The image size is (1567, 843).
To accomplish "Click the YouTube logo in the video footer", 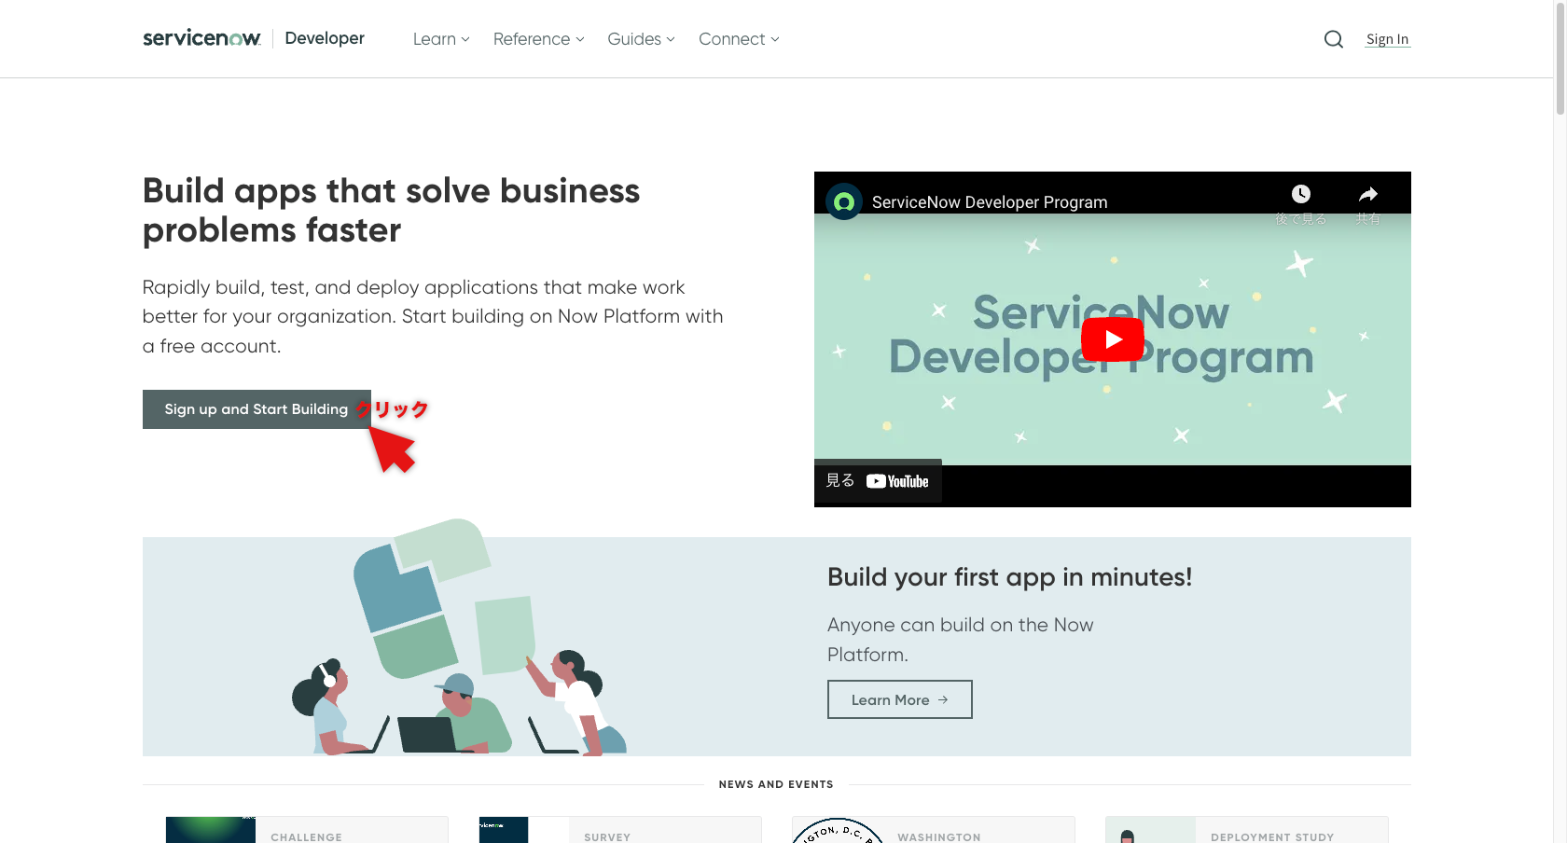I will (x=896, y=481).
